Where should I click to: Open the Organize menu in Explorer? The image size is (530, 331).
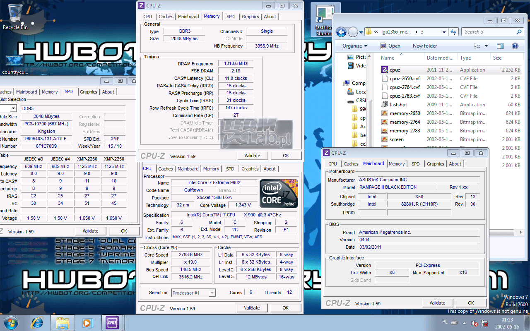tap(355, 46)
